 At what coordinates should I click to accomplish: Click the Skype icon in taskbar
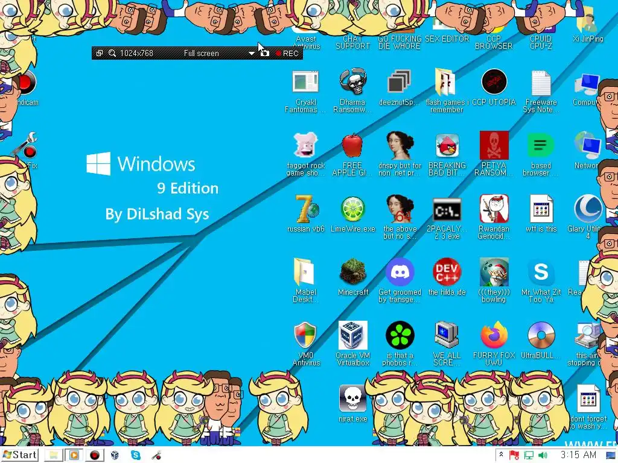[x=136, y=455]
